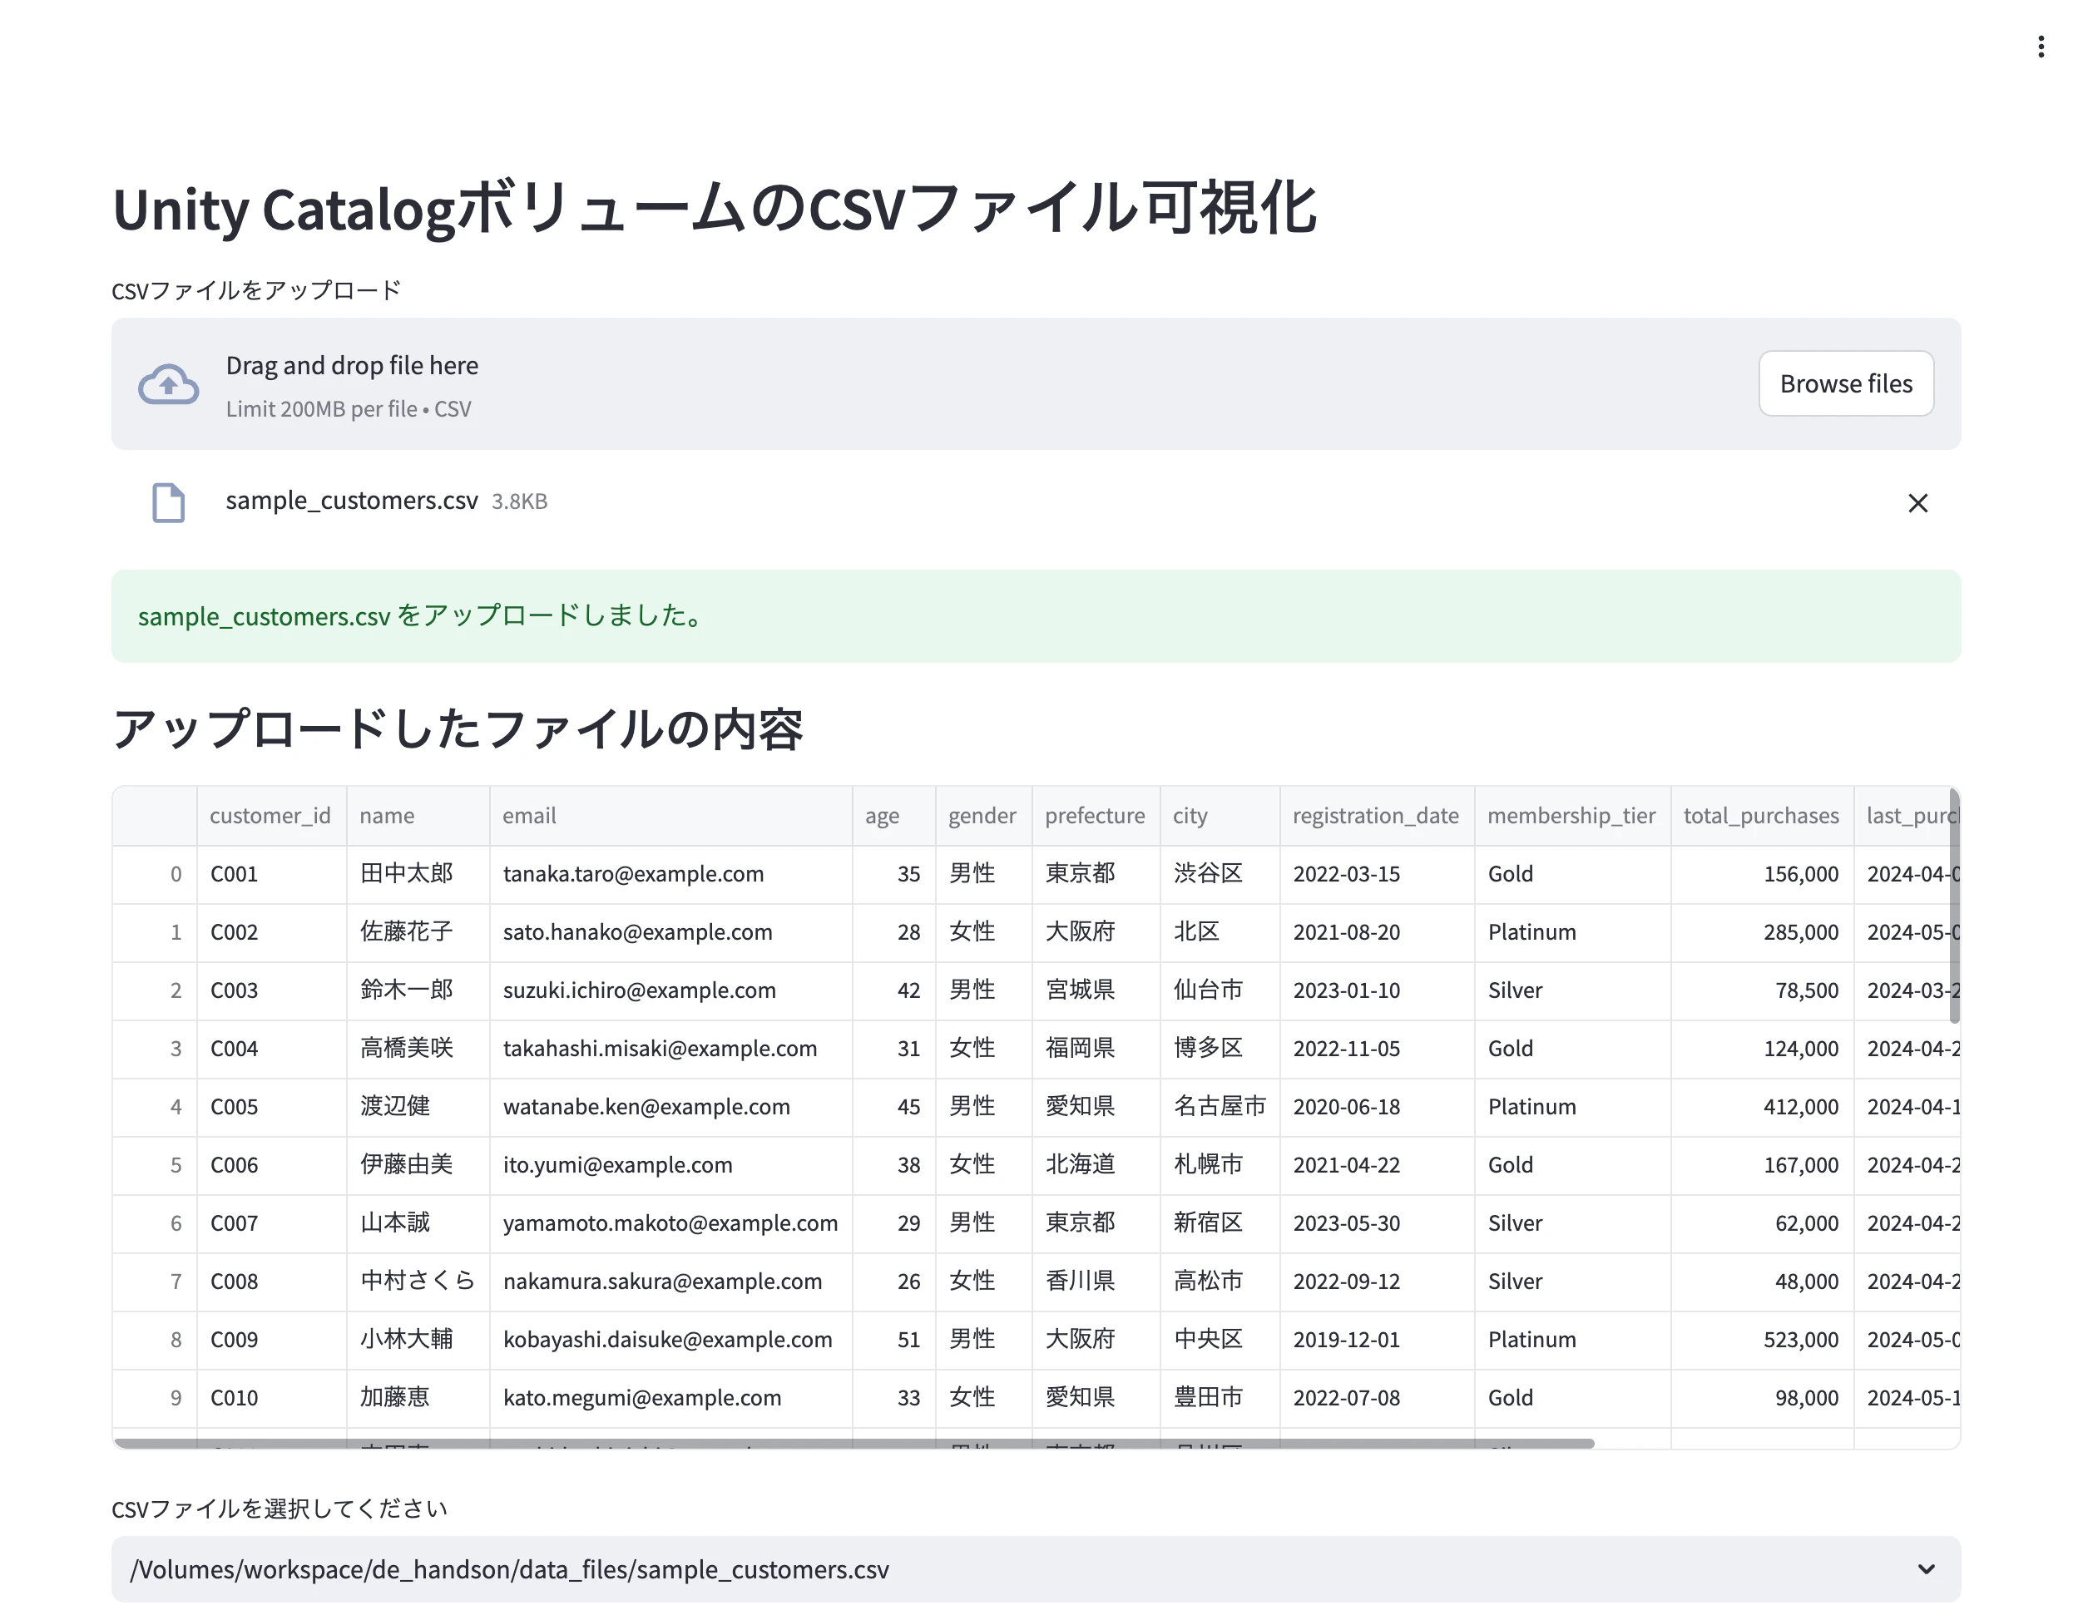
Task: Click the 福岡県 prefecture cell
Action: click(1096, 1048)
